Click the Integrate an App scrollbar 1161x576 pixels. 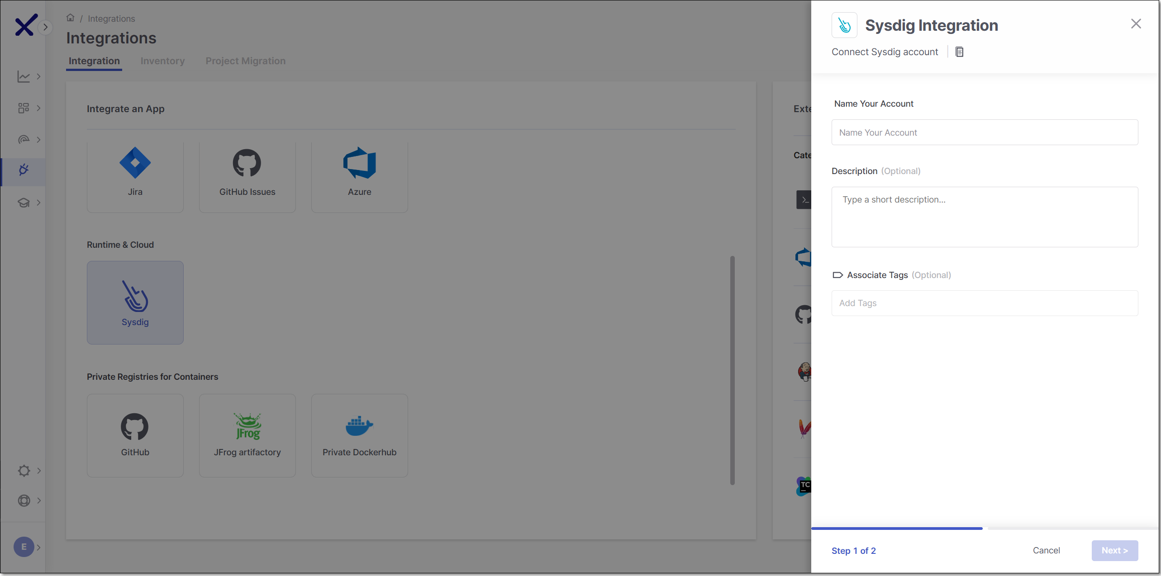(732, 371)
